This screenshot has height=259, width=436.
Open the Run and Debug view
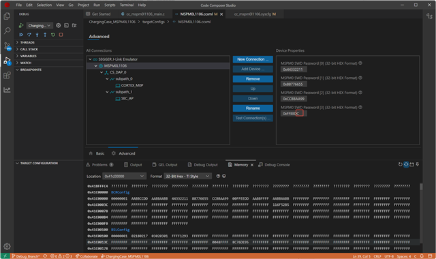click(x=7, y=61)
